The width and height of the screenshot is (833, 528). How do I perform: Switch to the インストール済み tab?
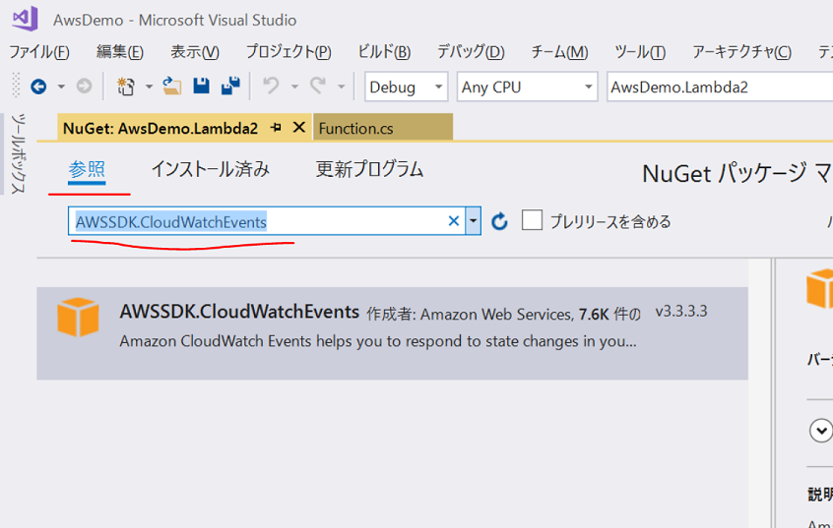(x=211, y=169)
